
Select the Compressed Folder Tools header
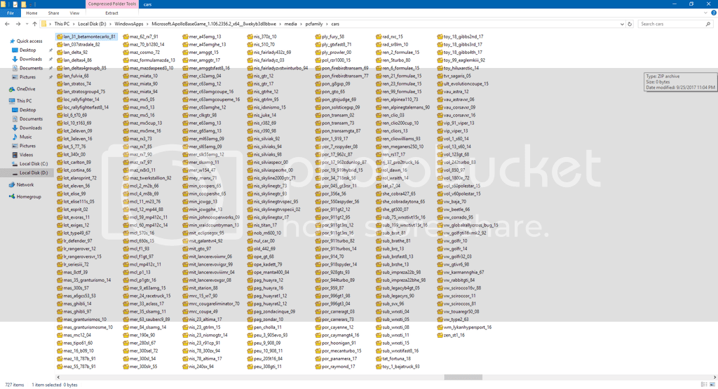pos(112,4)
